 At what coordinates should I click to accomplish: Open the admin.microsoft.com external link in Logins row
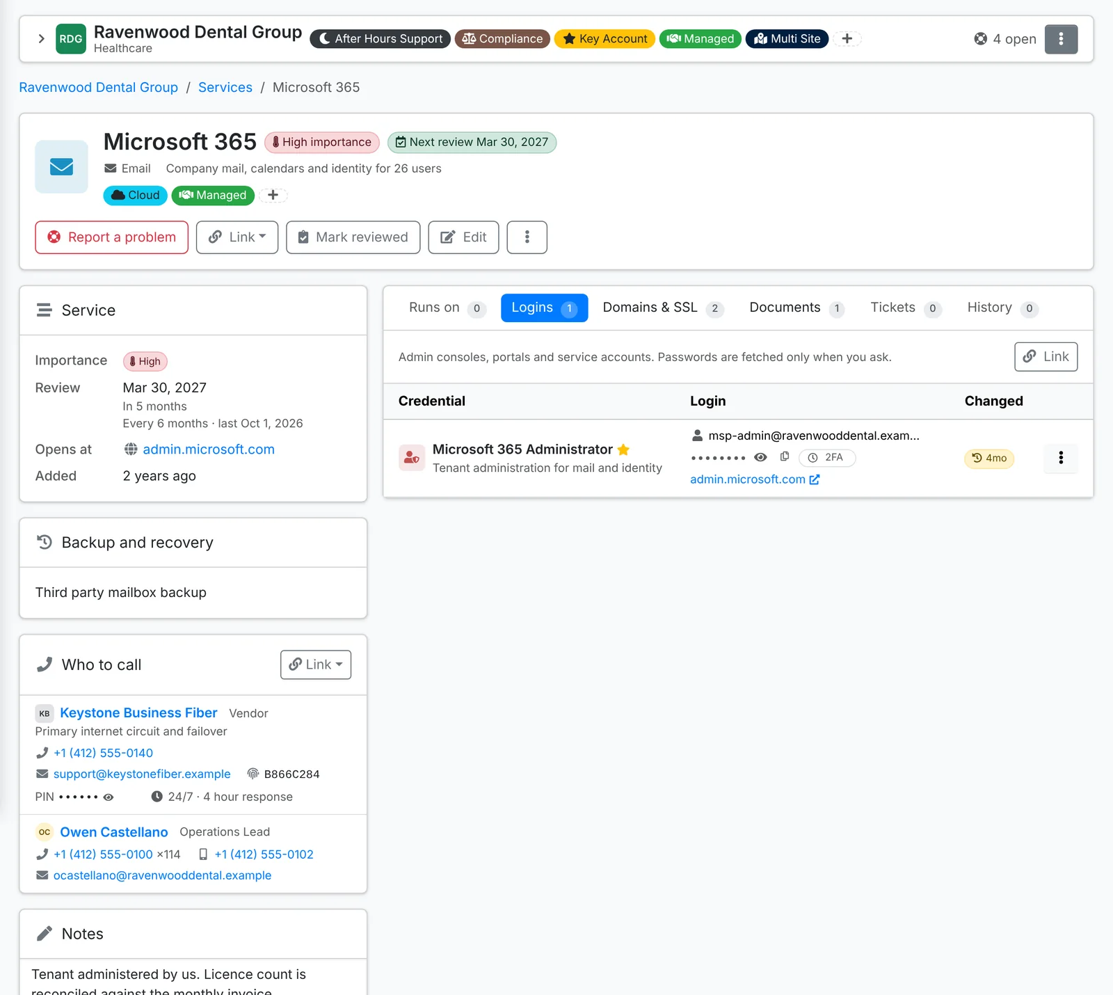[755, 479]
